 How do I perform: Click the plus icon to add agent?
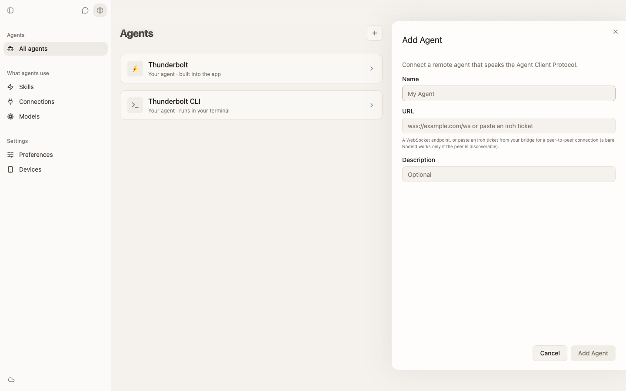click(x=375, y=33)
